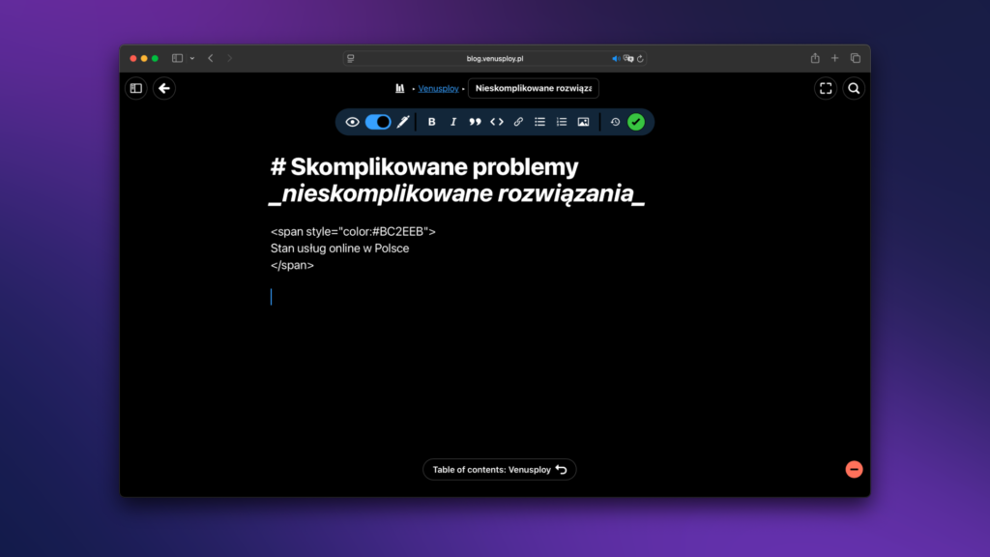Image resolution: width=990 pixels, height=557 pixels.
Task: Enter fullscreen mode
Action: 826,89
